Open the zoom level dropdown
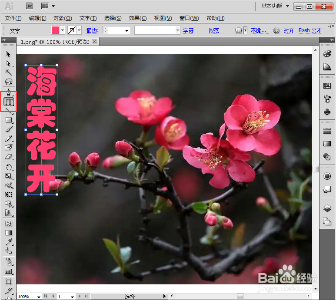This screenshot has width=336, height=300. (39, 297)
